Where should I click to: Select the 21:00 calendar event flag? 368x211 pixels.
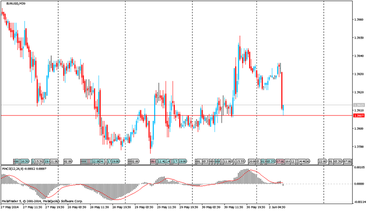pos(54,161)
